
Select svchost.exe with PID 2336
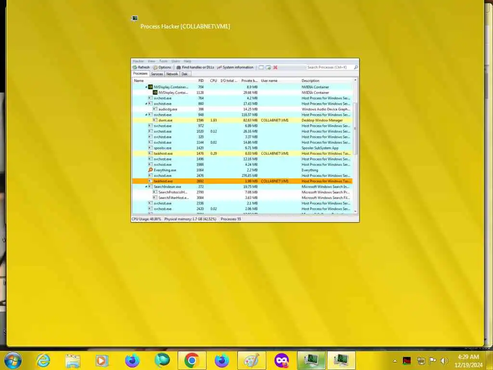click(243, 203)
